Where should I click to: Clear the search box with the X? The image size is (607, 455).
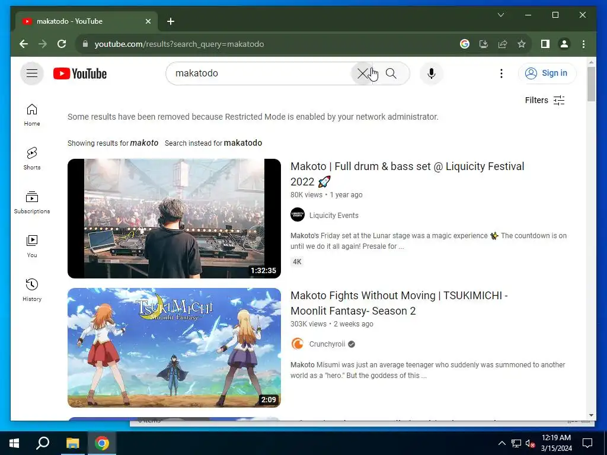coord(362,73)
